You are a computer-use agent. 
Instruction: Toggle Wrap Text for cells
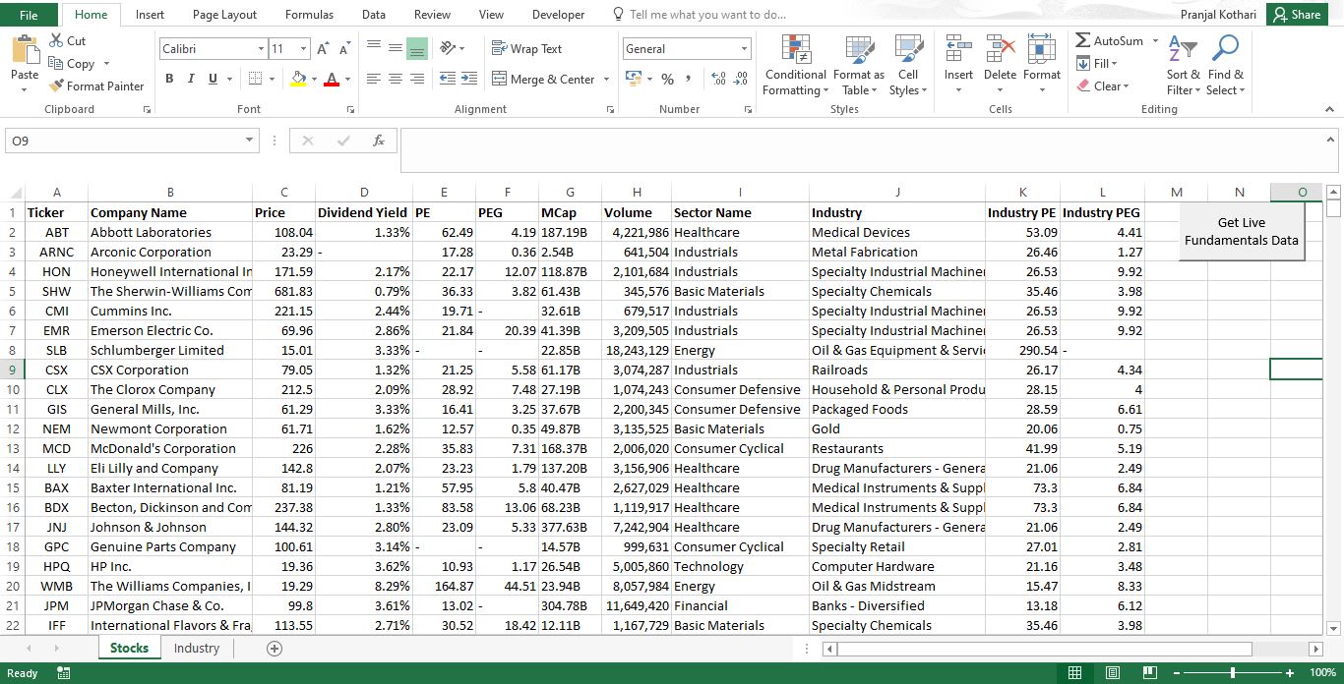tap(526, 49)
